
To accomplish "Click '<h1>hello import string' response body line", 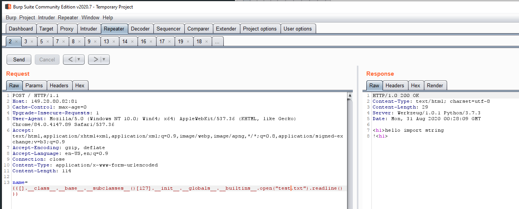I will [408, 130].
